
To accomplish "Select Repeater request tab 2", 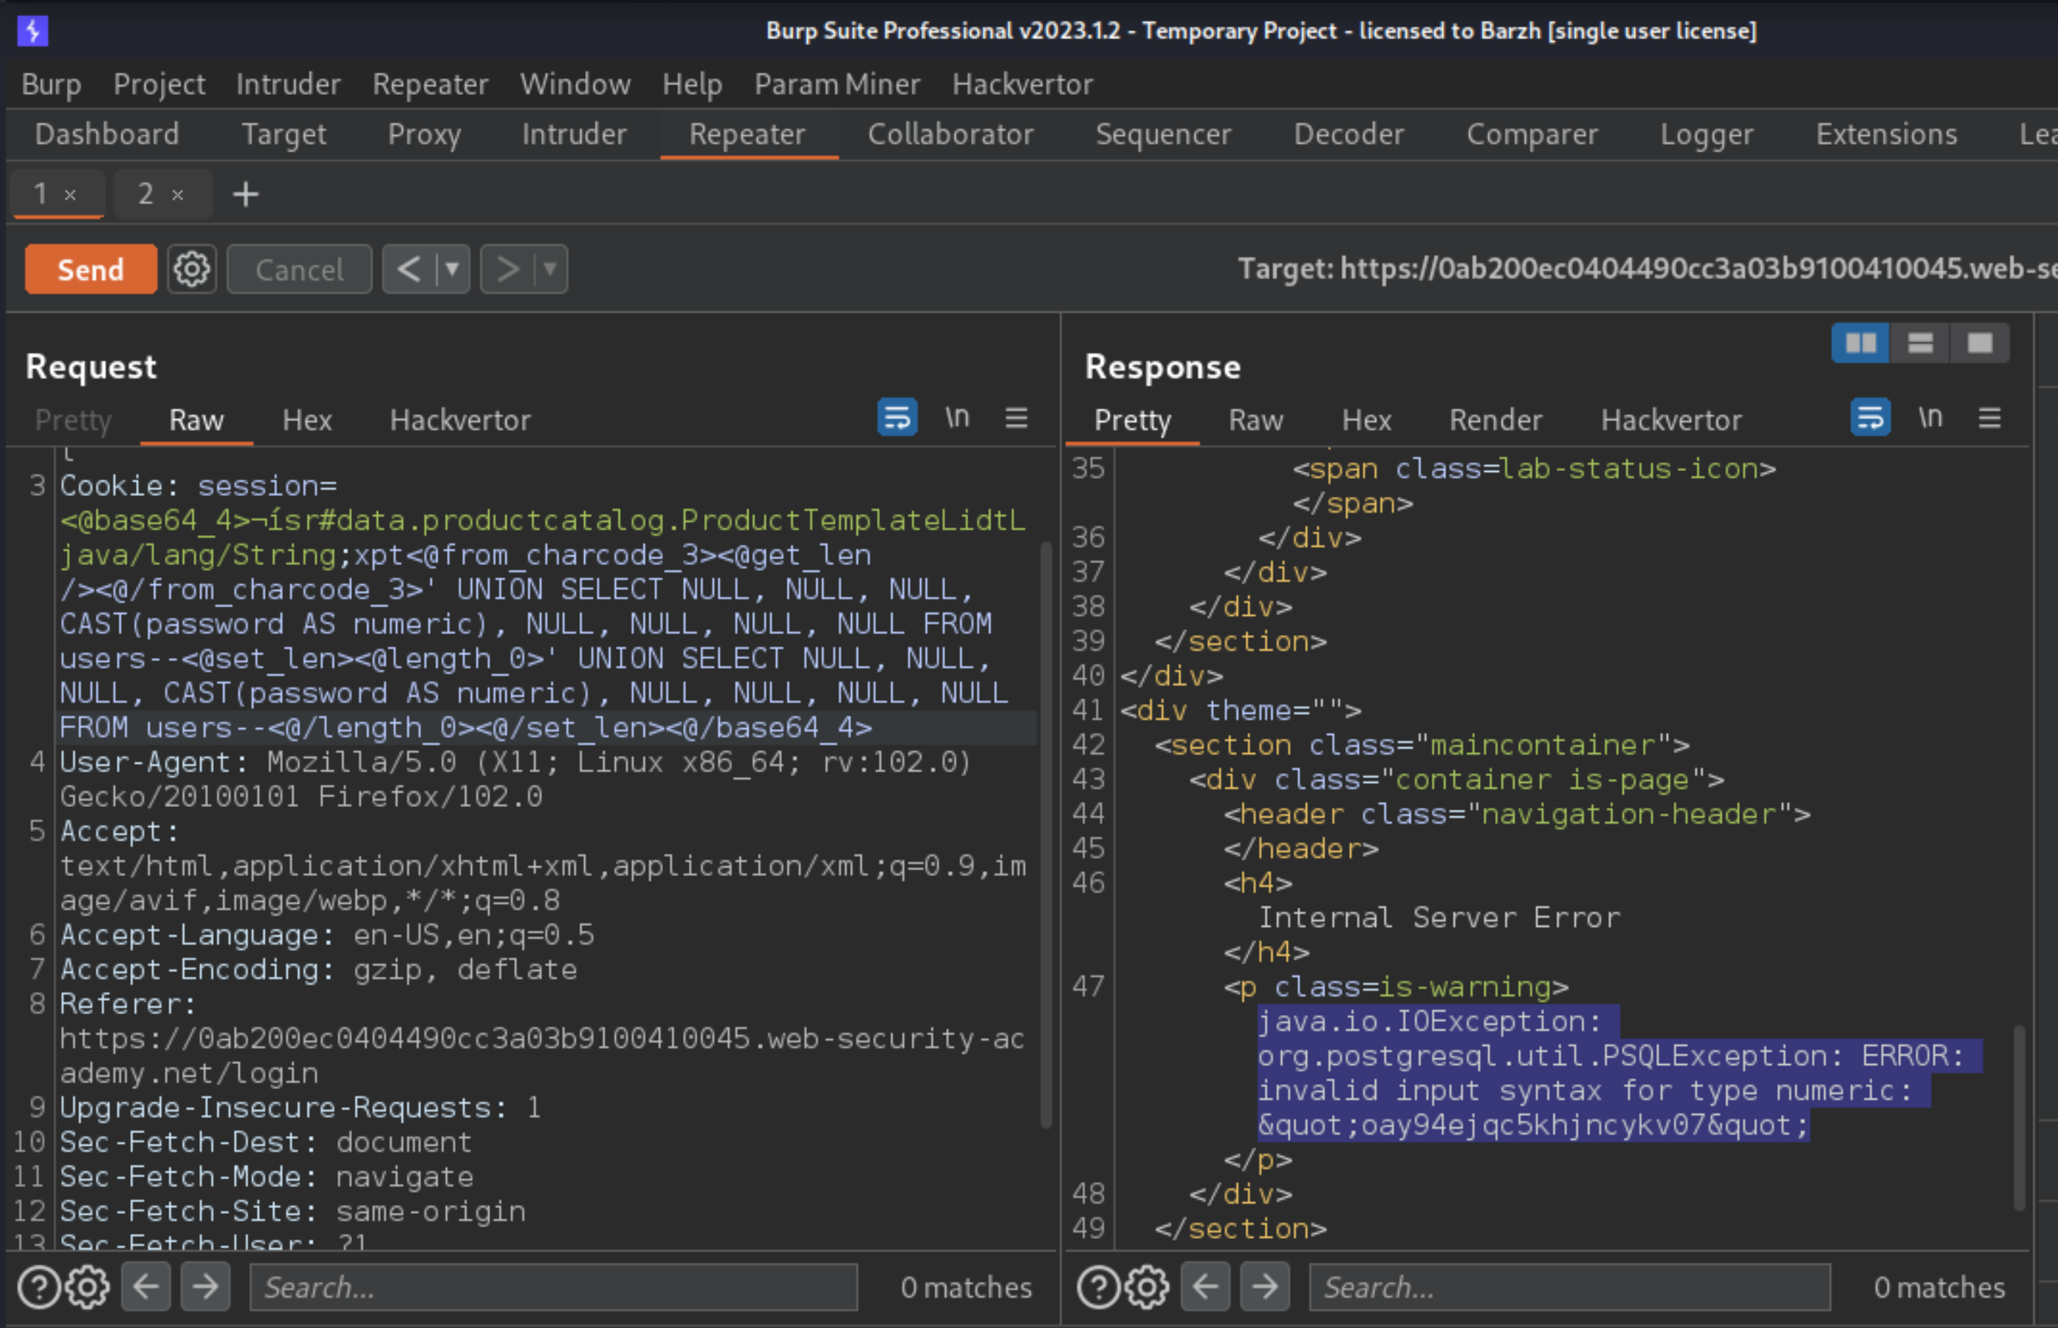I will 146,194.
